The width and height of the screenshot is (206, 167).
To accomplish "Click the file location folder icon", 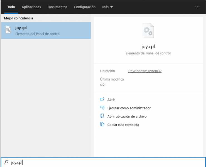I will click(x=102, y=116).
